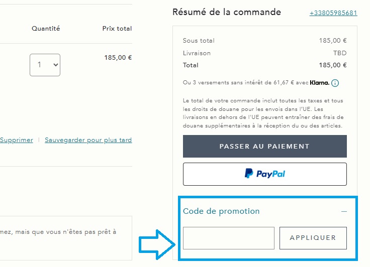The height and width of the screenshot is (267, 370).
Task: Click the Klarna logo
Action: [x=320, y=83]
